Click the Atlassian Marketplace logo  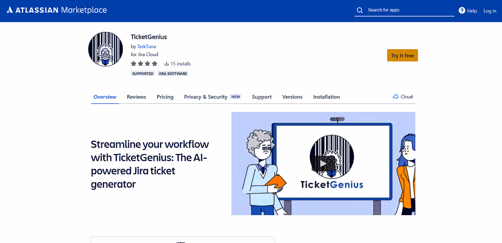(x=57, y=10)
